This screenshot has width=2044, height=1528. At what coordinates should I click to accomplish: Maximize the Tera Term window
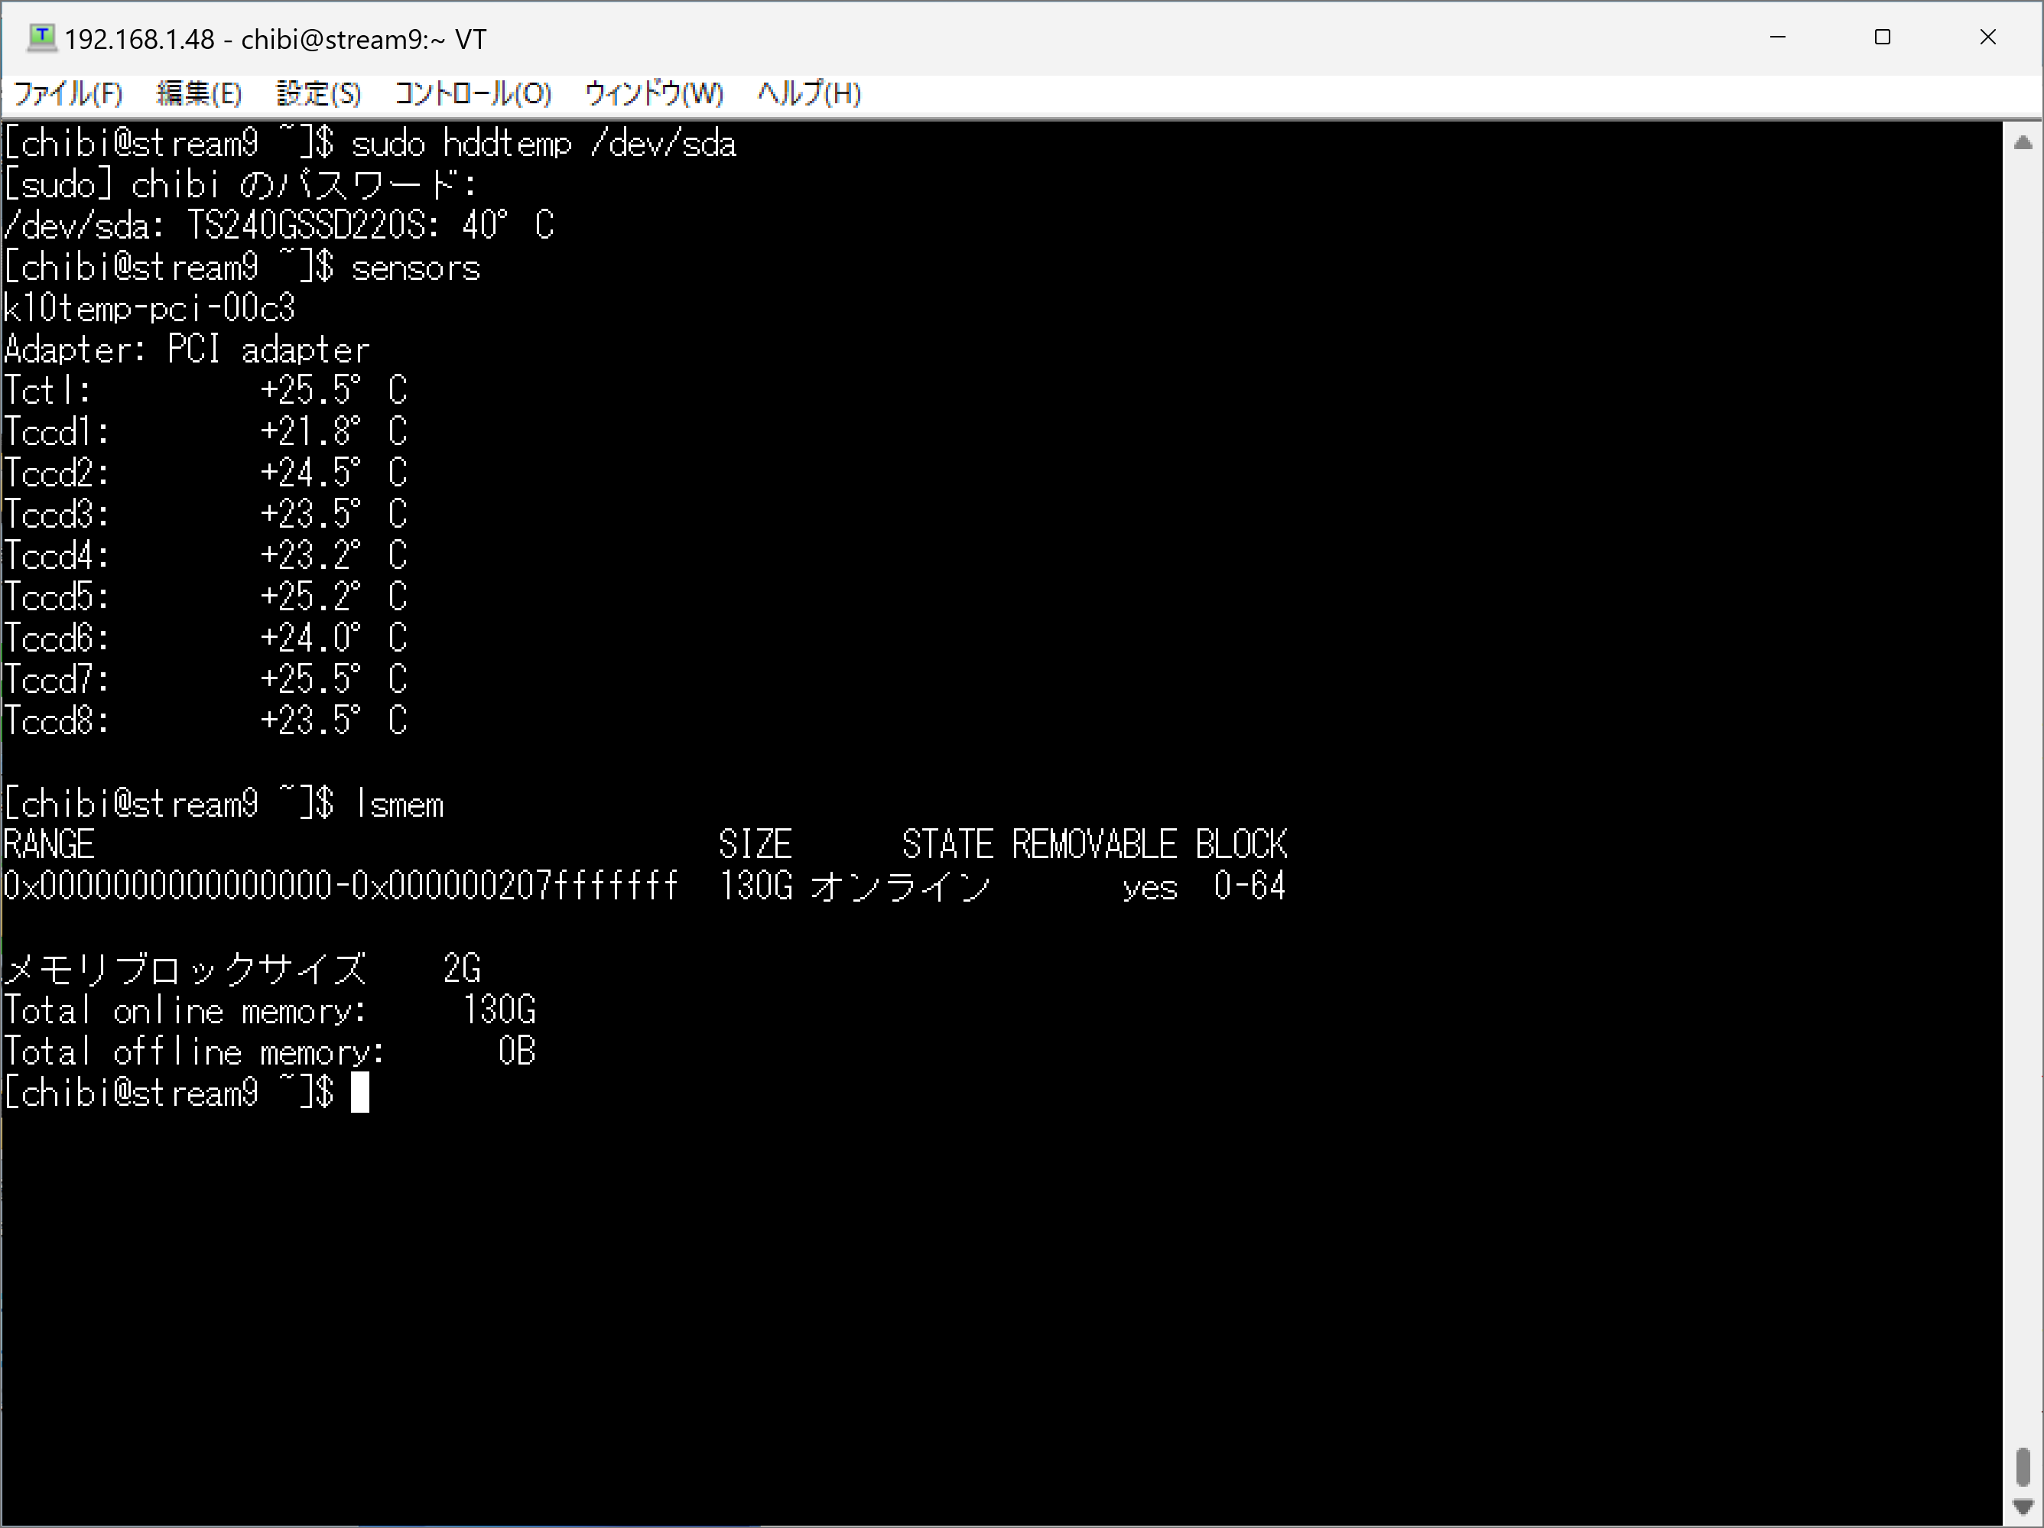1881,38
